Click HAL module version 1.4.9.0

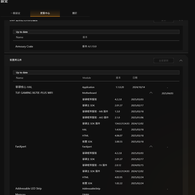coord(118,130)
